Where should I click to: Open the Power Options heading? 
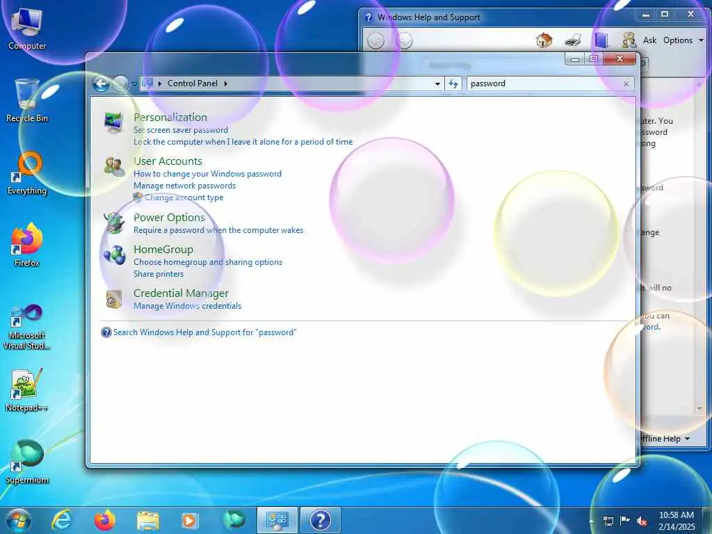[x=170, y=218]
